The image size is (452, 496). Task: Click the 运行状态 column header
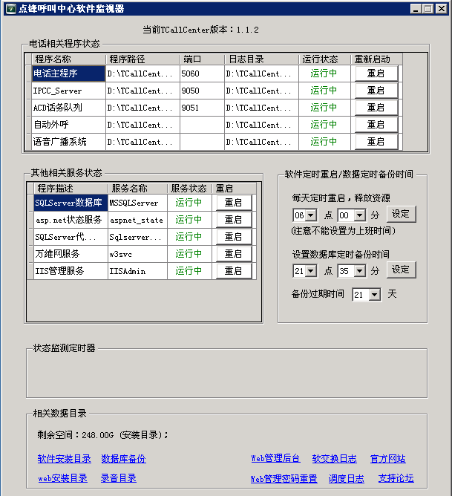pyautogui.click(x=324, y=59)
